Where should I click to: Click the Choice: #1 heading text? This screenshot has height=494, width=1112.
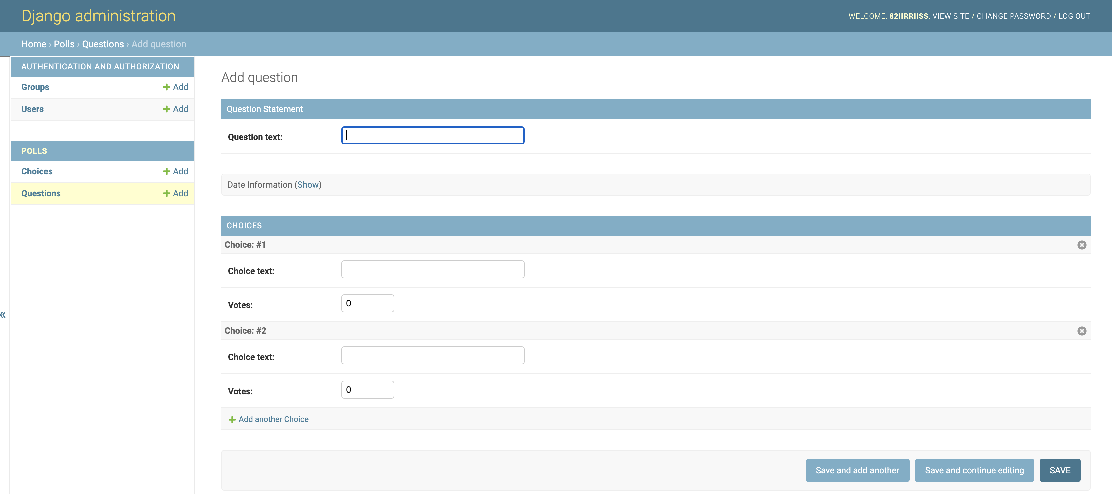click(245, 245)
